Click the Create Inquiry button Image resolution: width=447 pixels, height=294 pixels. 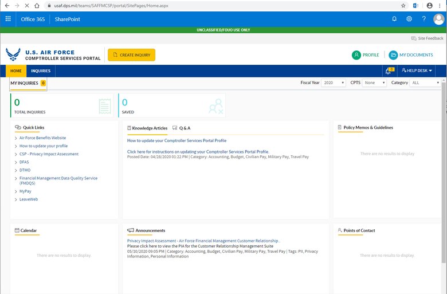point(131,55)
